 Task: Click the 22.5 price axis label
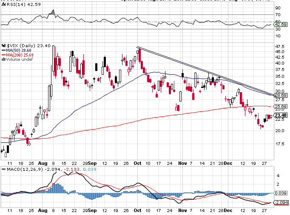280,119
